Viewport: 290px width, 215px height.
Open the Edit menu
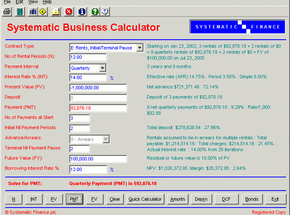click(19, 2)
